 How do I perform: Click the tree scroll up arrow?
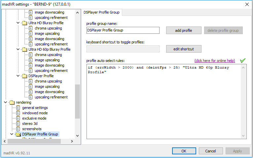[x=77, y=13]
